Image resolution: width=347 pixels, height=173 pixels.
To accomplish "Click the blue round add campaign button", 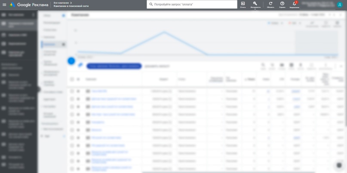I will 71,61.
